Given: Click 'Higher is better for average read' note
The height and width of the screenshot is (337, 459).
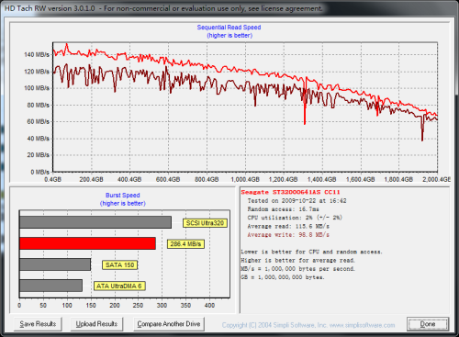Looking at the screenshot, I should click(x=297, y=260).
